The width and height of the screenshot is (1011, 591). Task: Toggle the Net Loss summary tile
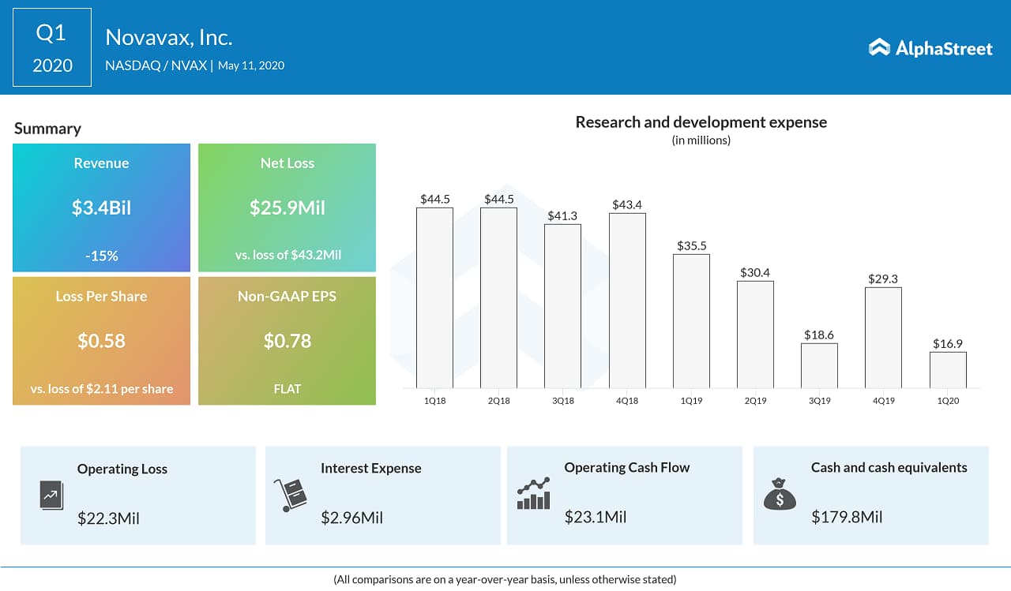287,208
